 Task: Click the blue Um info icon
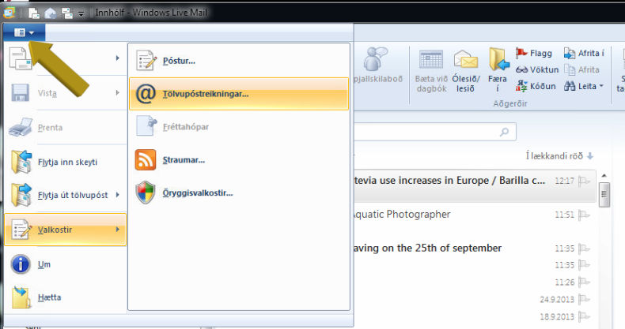click(21, 265)
